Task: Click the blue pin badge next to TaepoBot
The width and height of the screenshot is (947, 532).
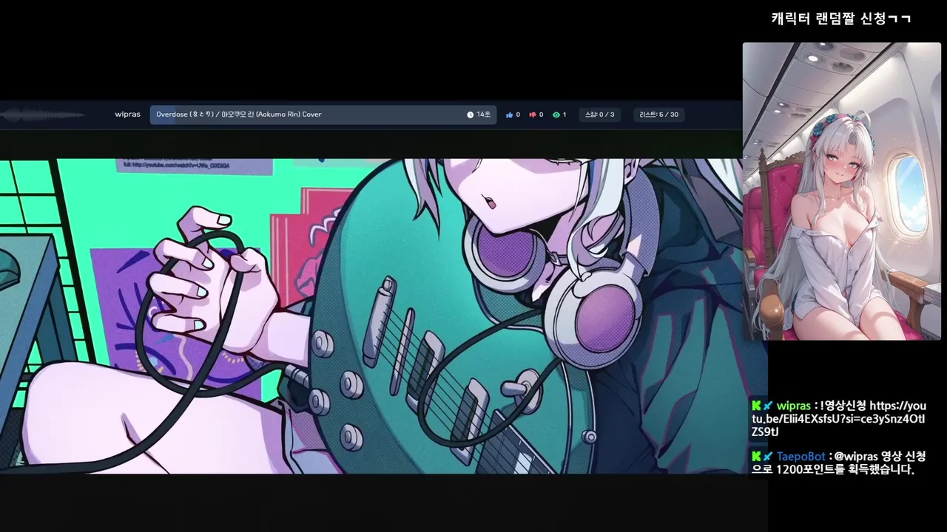Action: (768, 457)
